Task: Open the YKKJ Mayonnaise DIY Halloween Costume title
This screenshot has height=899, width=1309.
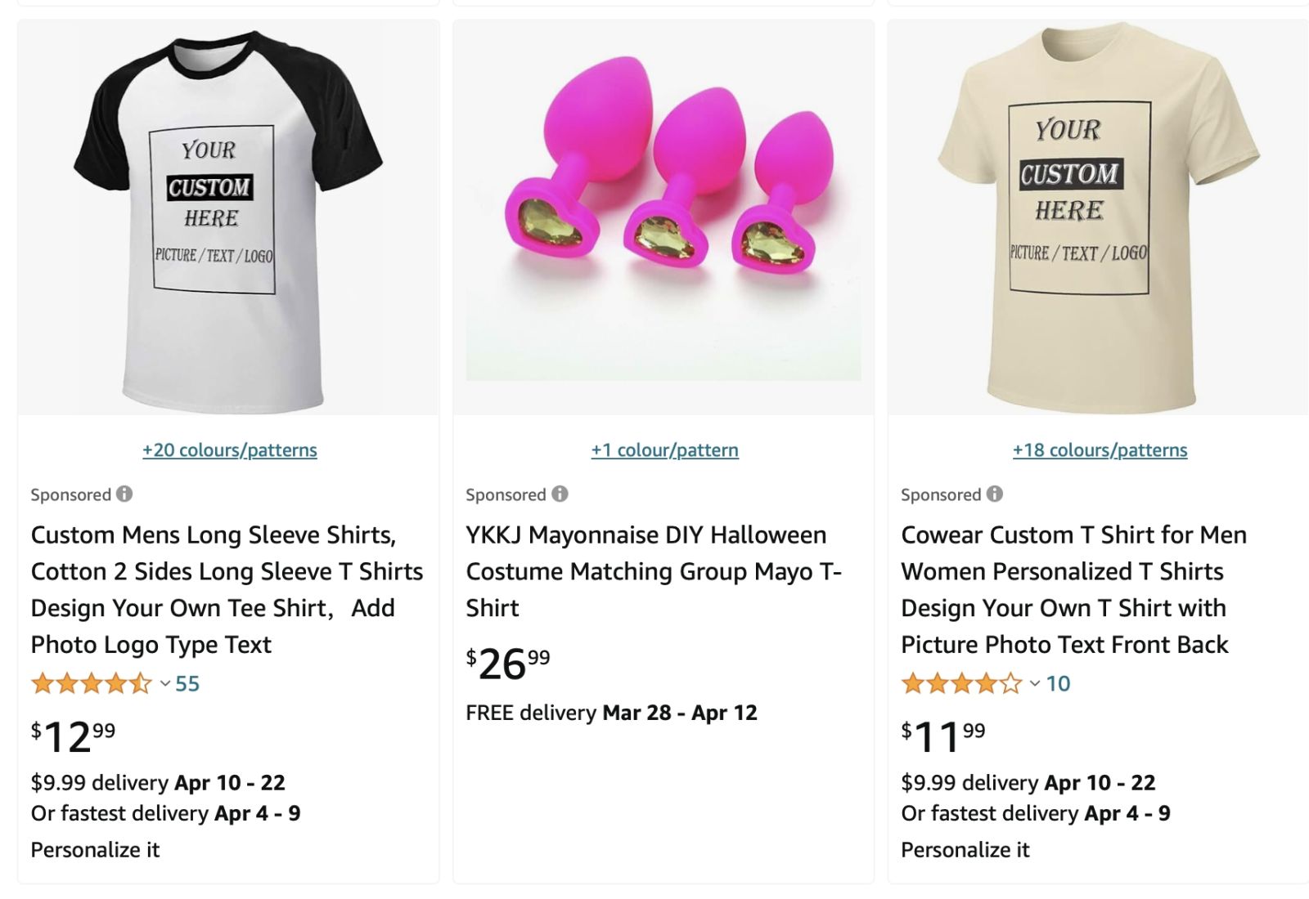Action: click(x=653, y=571)
